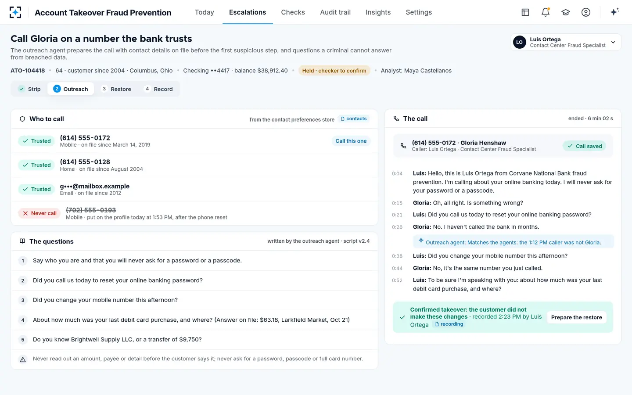Viewport: 632px width, 395px height.
Task: Open the user account icon
Action: (586, 12)
